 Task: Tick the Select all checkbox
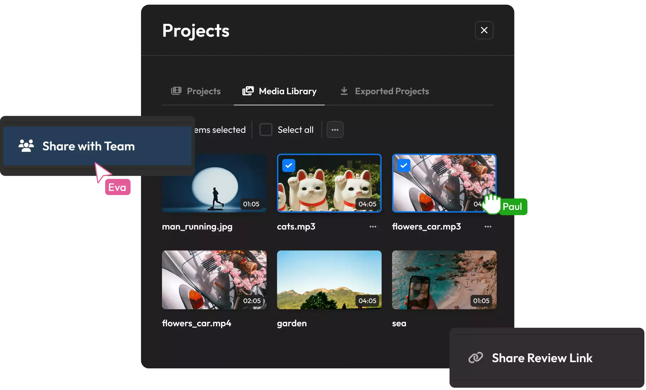point(266,130)
